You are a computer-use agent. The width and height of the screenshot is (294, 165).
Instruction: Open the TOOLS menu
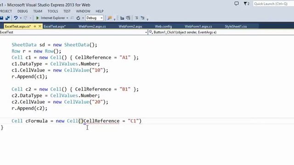coord(53,11)
